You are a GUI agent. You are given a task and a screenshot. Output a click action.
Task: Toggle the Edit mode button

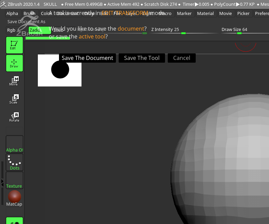click(x=14, y=45)
